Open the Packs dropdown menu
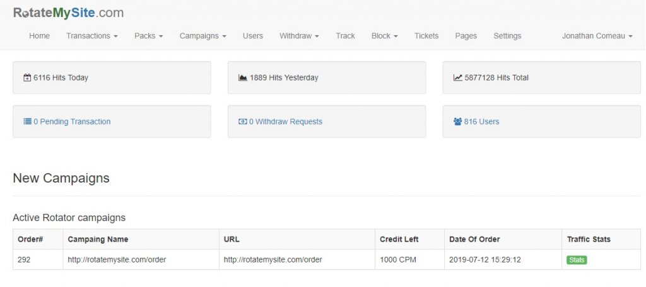Screen dimensions: 646x287 pyautogui.click(x=148, y=36)
